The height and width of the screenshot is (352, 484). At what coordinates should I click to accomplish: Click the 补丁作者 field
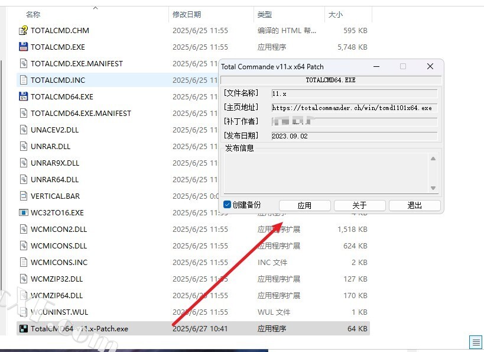coord(355,122)
